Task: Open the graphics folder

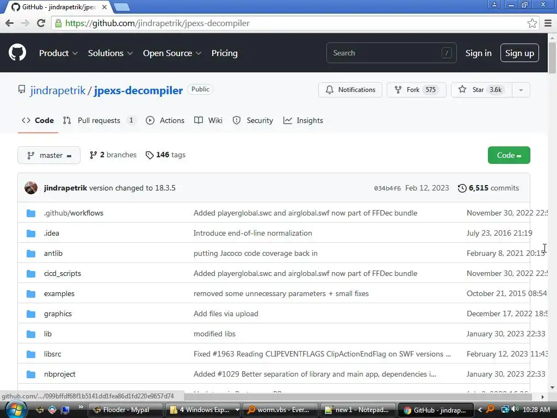Action: (x=58, y=314)
